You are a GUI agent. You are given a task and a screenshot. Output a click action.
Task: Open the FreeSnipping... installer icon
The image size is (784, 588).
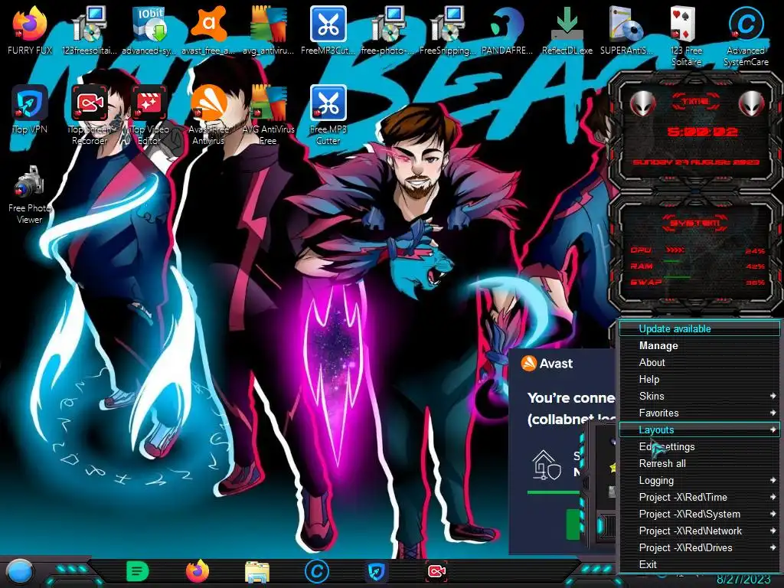click(447, 30)
